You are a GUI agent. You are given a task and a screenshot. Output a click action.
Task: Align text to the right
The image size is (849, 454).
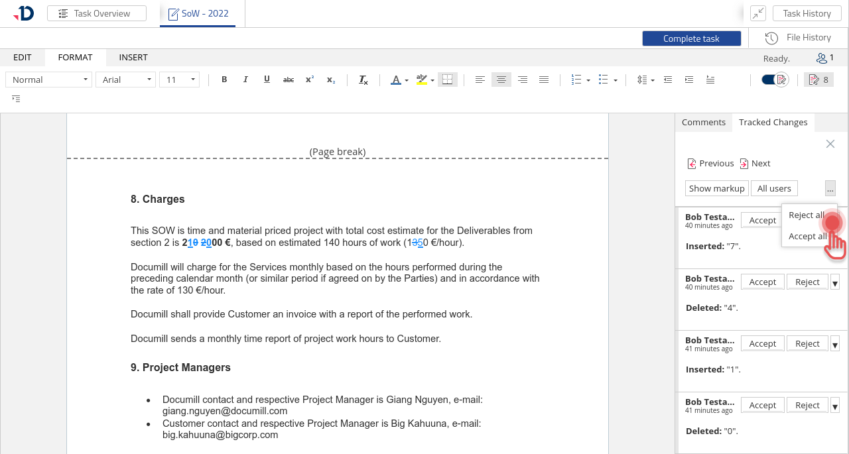tap(523, 80)
